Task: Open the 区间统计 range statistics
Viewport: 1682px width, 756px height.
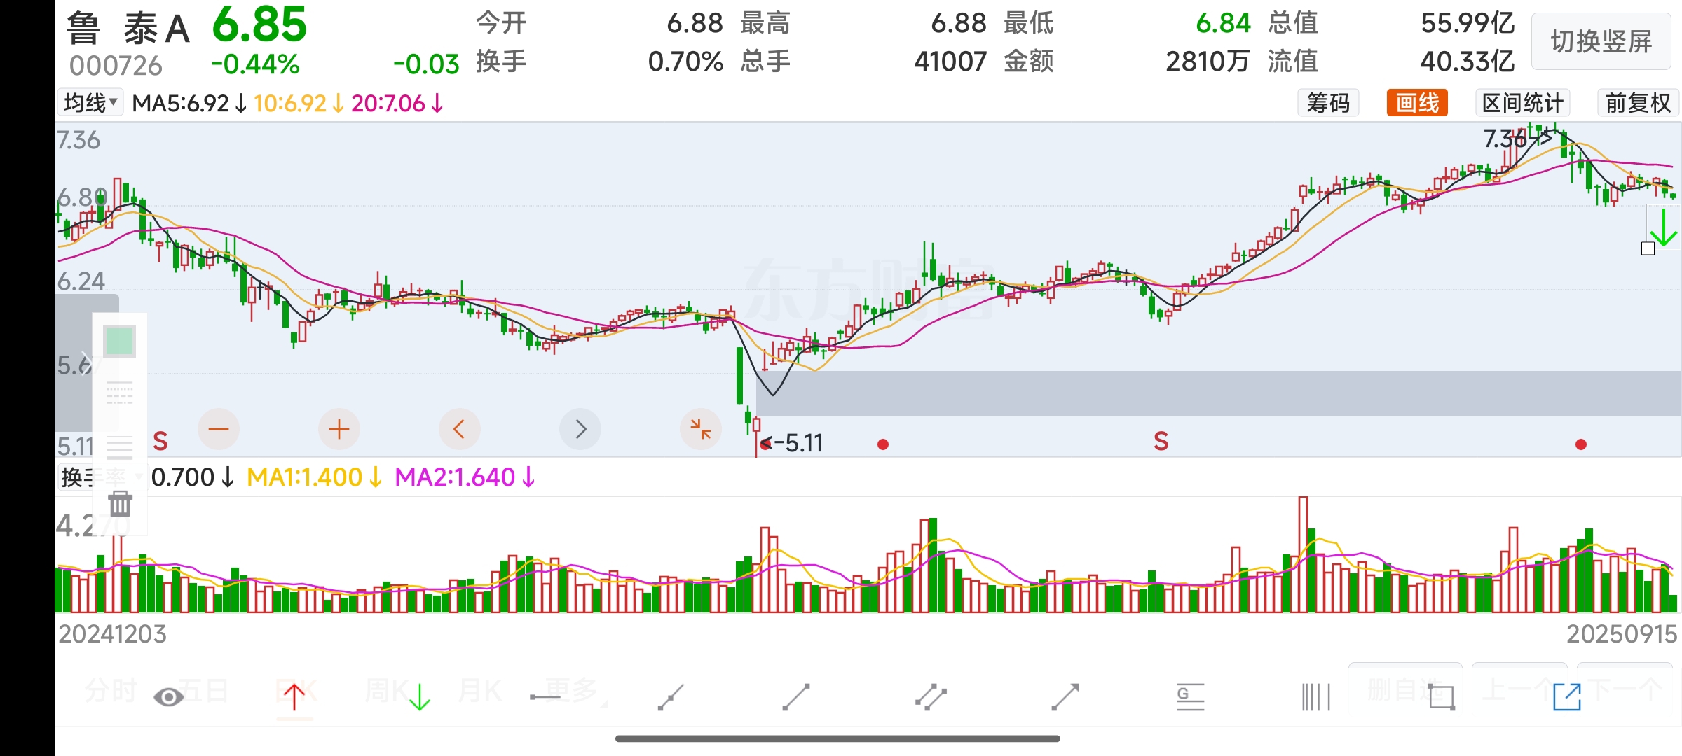Action: click(x=1522, y=103)
